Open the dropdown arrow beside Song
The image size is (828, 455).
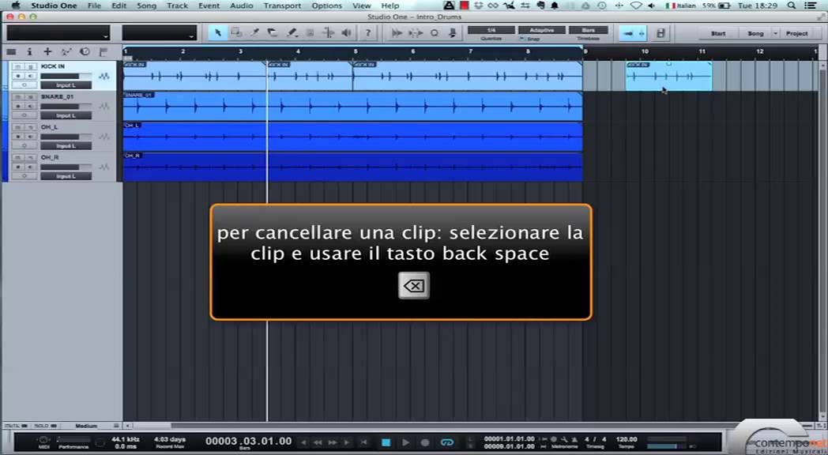coord(775,33)
